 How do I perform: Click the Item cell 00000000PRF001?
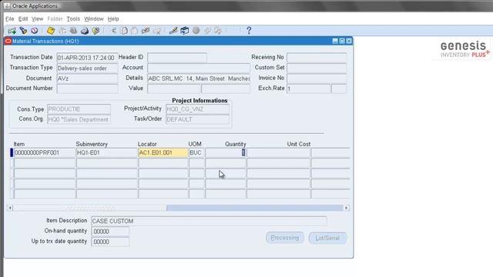[45, 152]
